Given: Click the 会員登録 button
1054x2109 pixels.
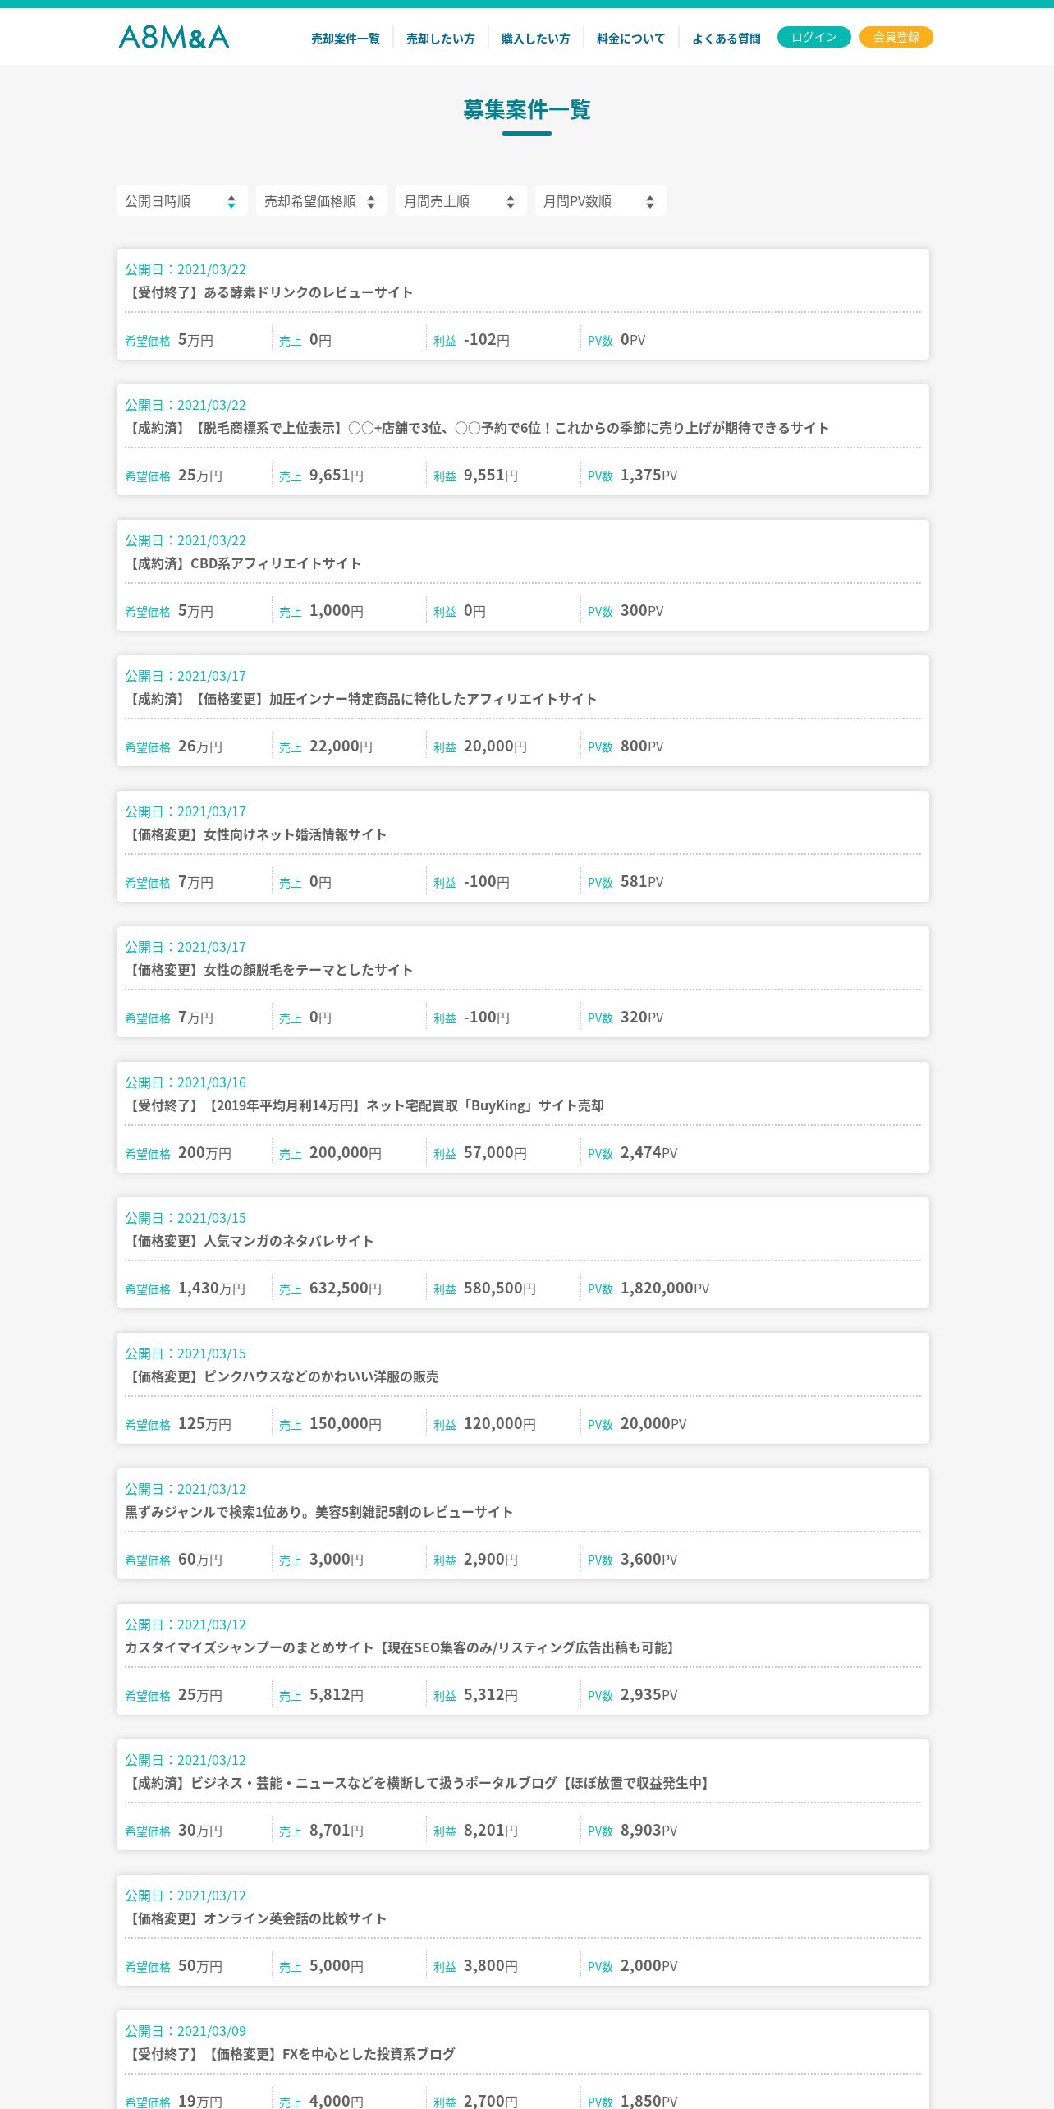Looking at the screenshot, I should point(896,37).
